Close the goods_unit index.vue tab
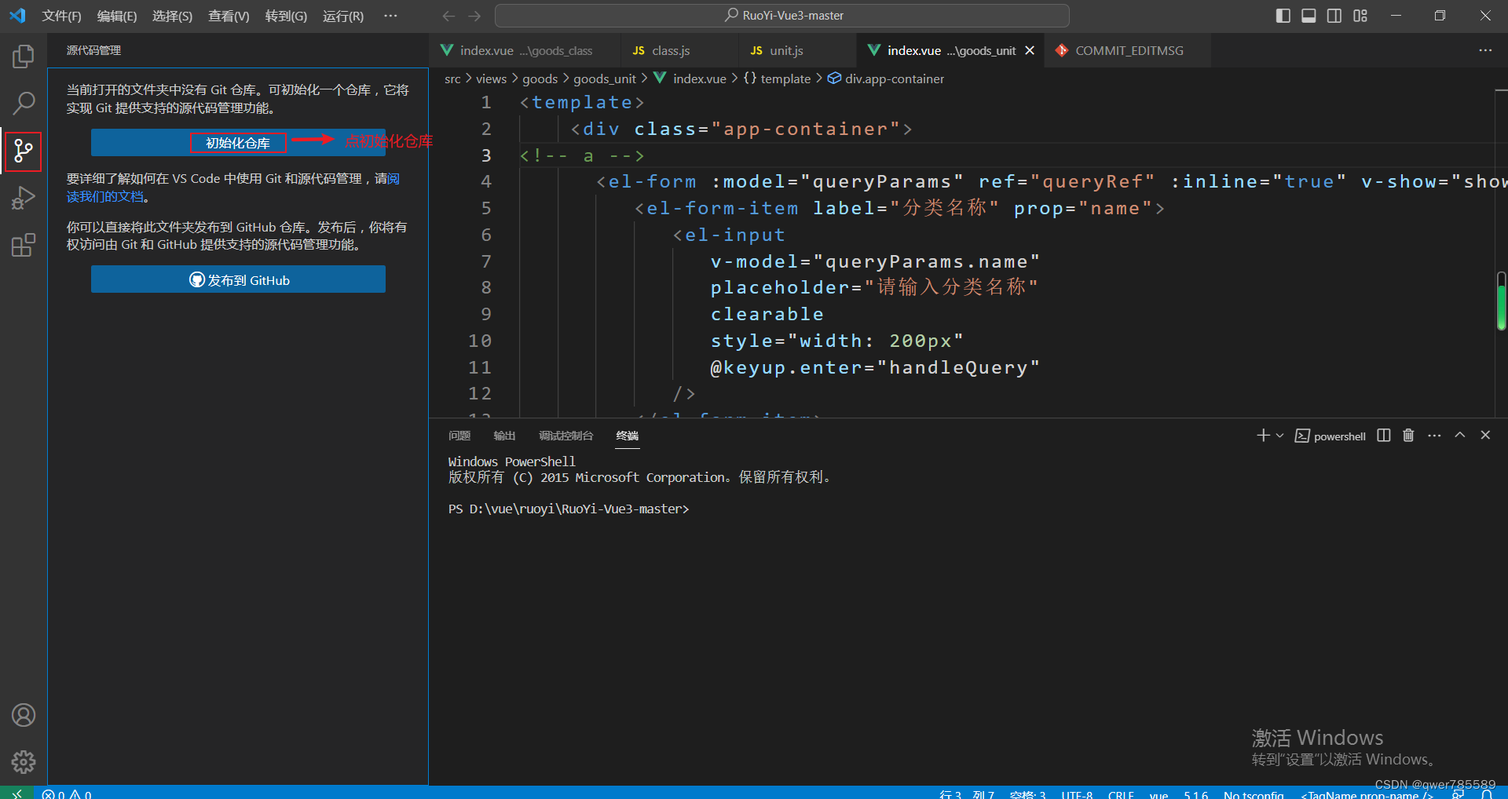1508x799 pixels. pos(1030,50)
